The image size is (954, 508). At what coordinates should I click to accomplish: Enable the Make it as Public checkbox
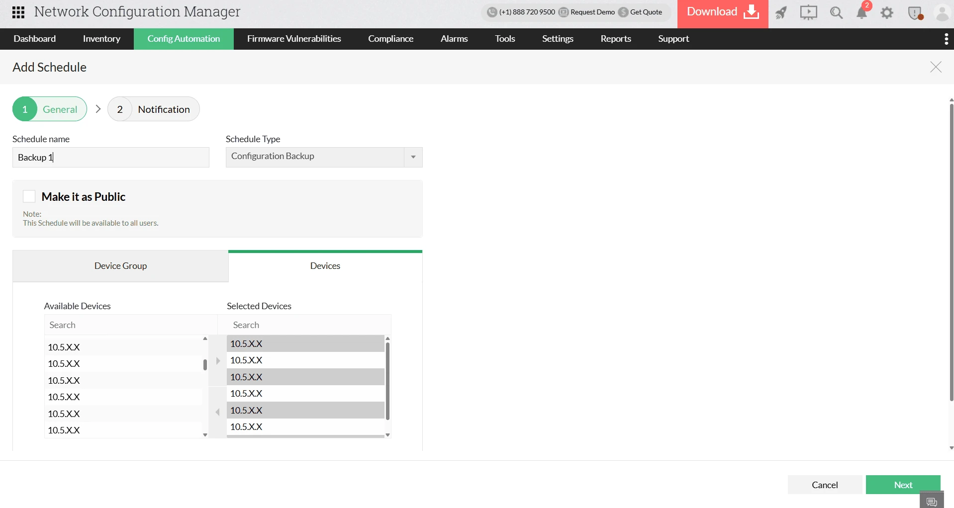pyautogui.click(x=29, y=196)
